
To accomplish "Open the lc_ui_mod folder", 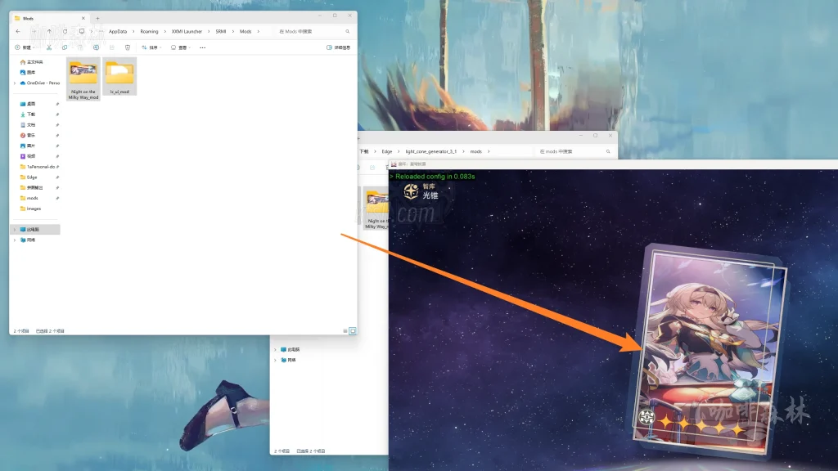I will [119, 78].
